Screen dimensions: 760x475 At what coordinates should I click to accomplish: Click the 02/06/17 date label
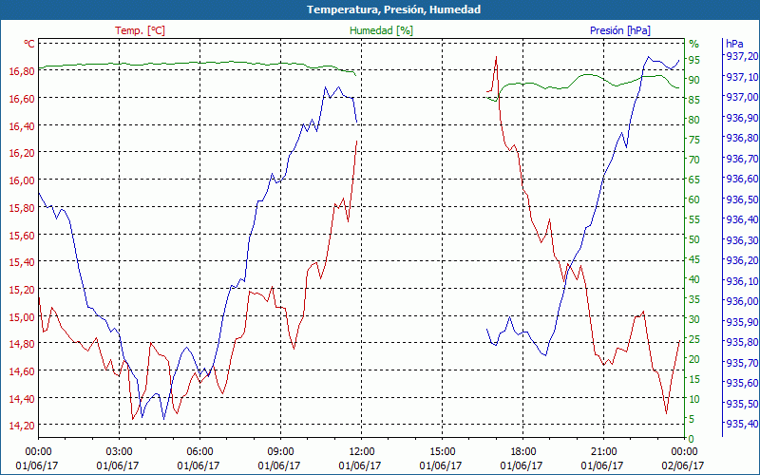683,465
